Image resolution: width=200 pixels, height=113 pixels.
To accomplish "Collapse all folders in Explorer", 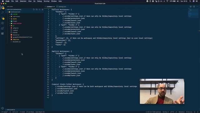I will (42, 9).
